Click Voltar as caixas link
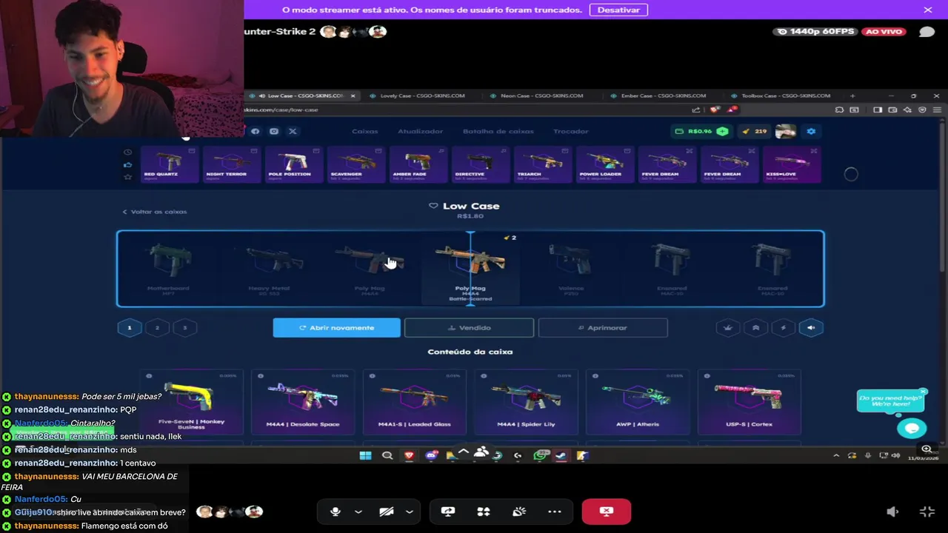This screenshot has height=533, width=948. 155,212
